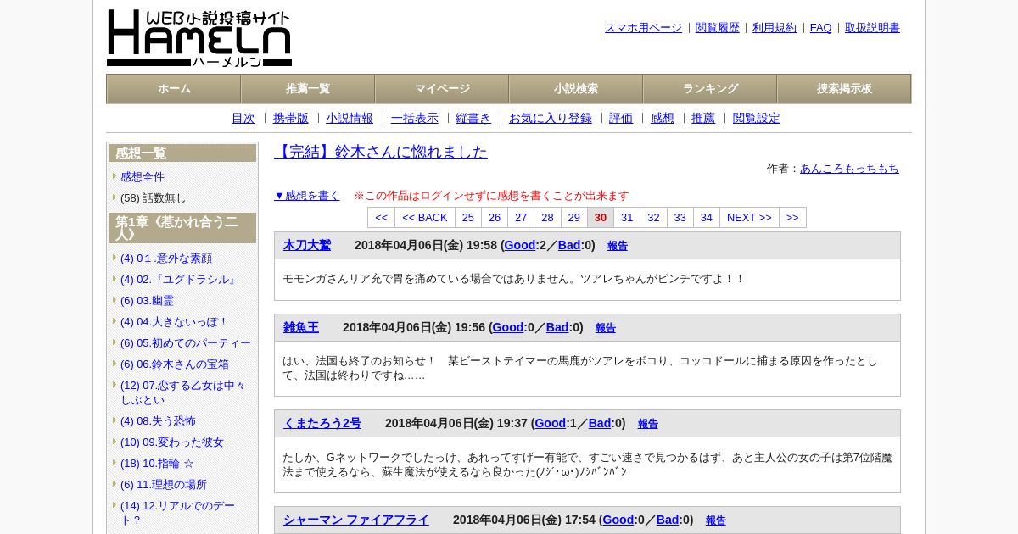Open 閲覧設定 in the sub menu

(757, 118)
